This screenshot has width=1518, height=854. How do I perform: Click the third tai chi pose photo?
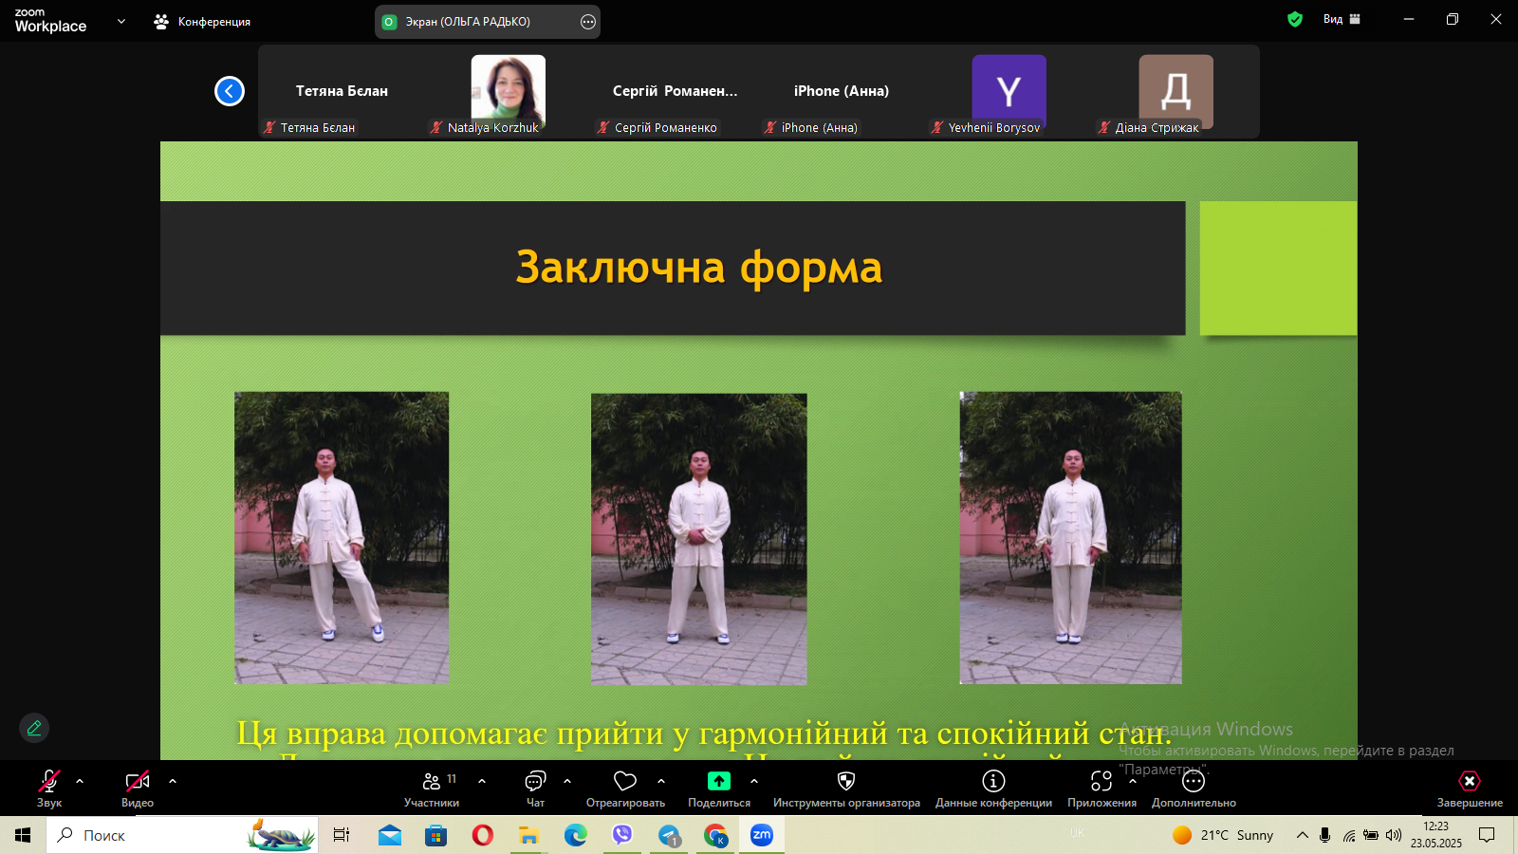1071,538
